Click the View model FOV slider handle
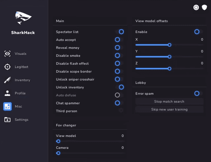The width and height of the screenshot is (211, 162). tap(58, 141)
